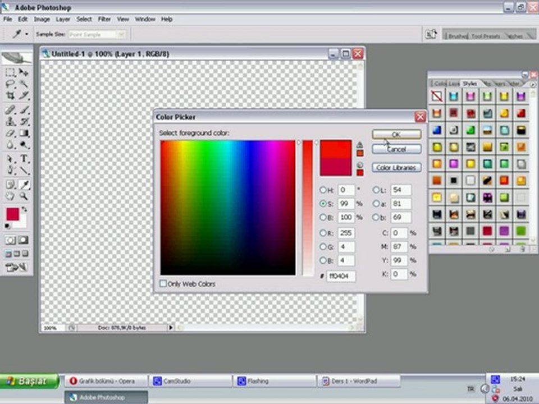Open the tool preset picker arrow
539x404 pixels.
(27, 34)
